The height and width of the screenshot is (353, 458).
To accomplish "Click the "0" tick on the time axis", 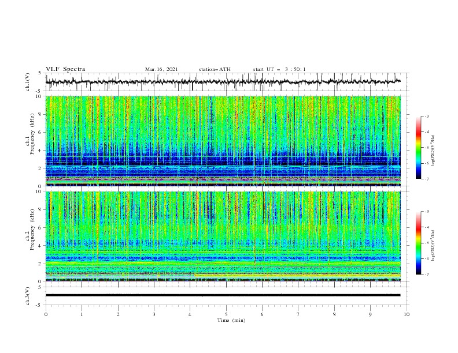I will point(46,314).
